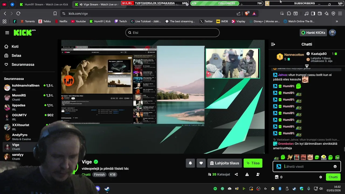Open kuhlmanvirallinen channel in followed list
The height and width of the screenshot is (194, 345).
point(29,87)
